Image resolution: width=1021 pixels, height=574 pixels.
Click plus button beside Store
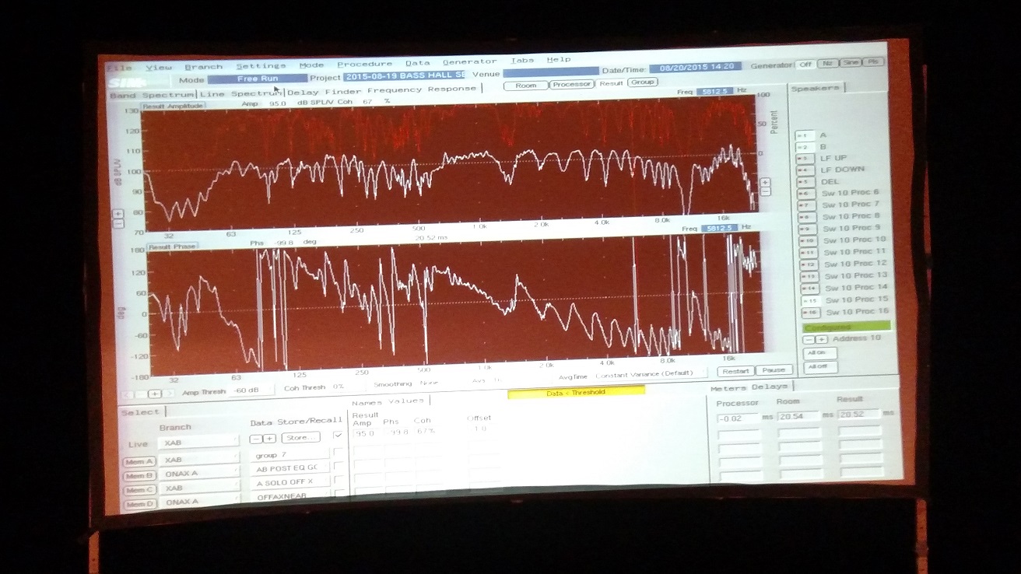point(269,439)
